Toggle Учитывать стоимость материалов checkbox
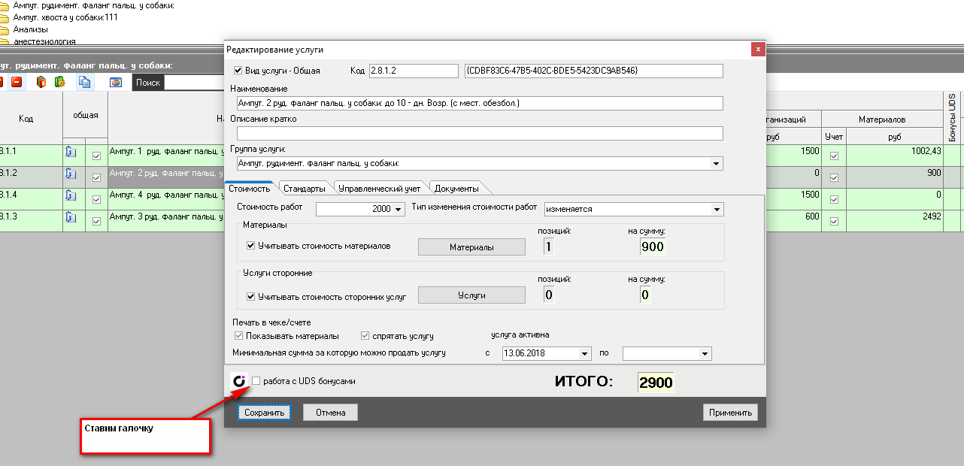The width and height of the screenshot is (964, 466). [251, 246]
